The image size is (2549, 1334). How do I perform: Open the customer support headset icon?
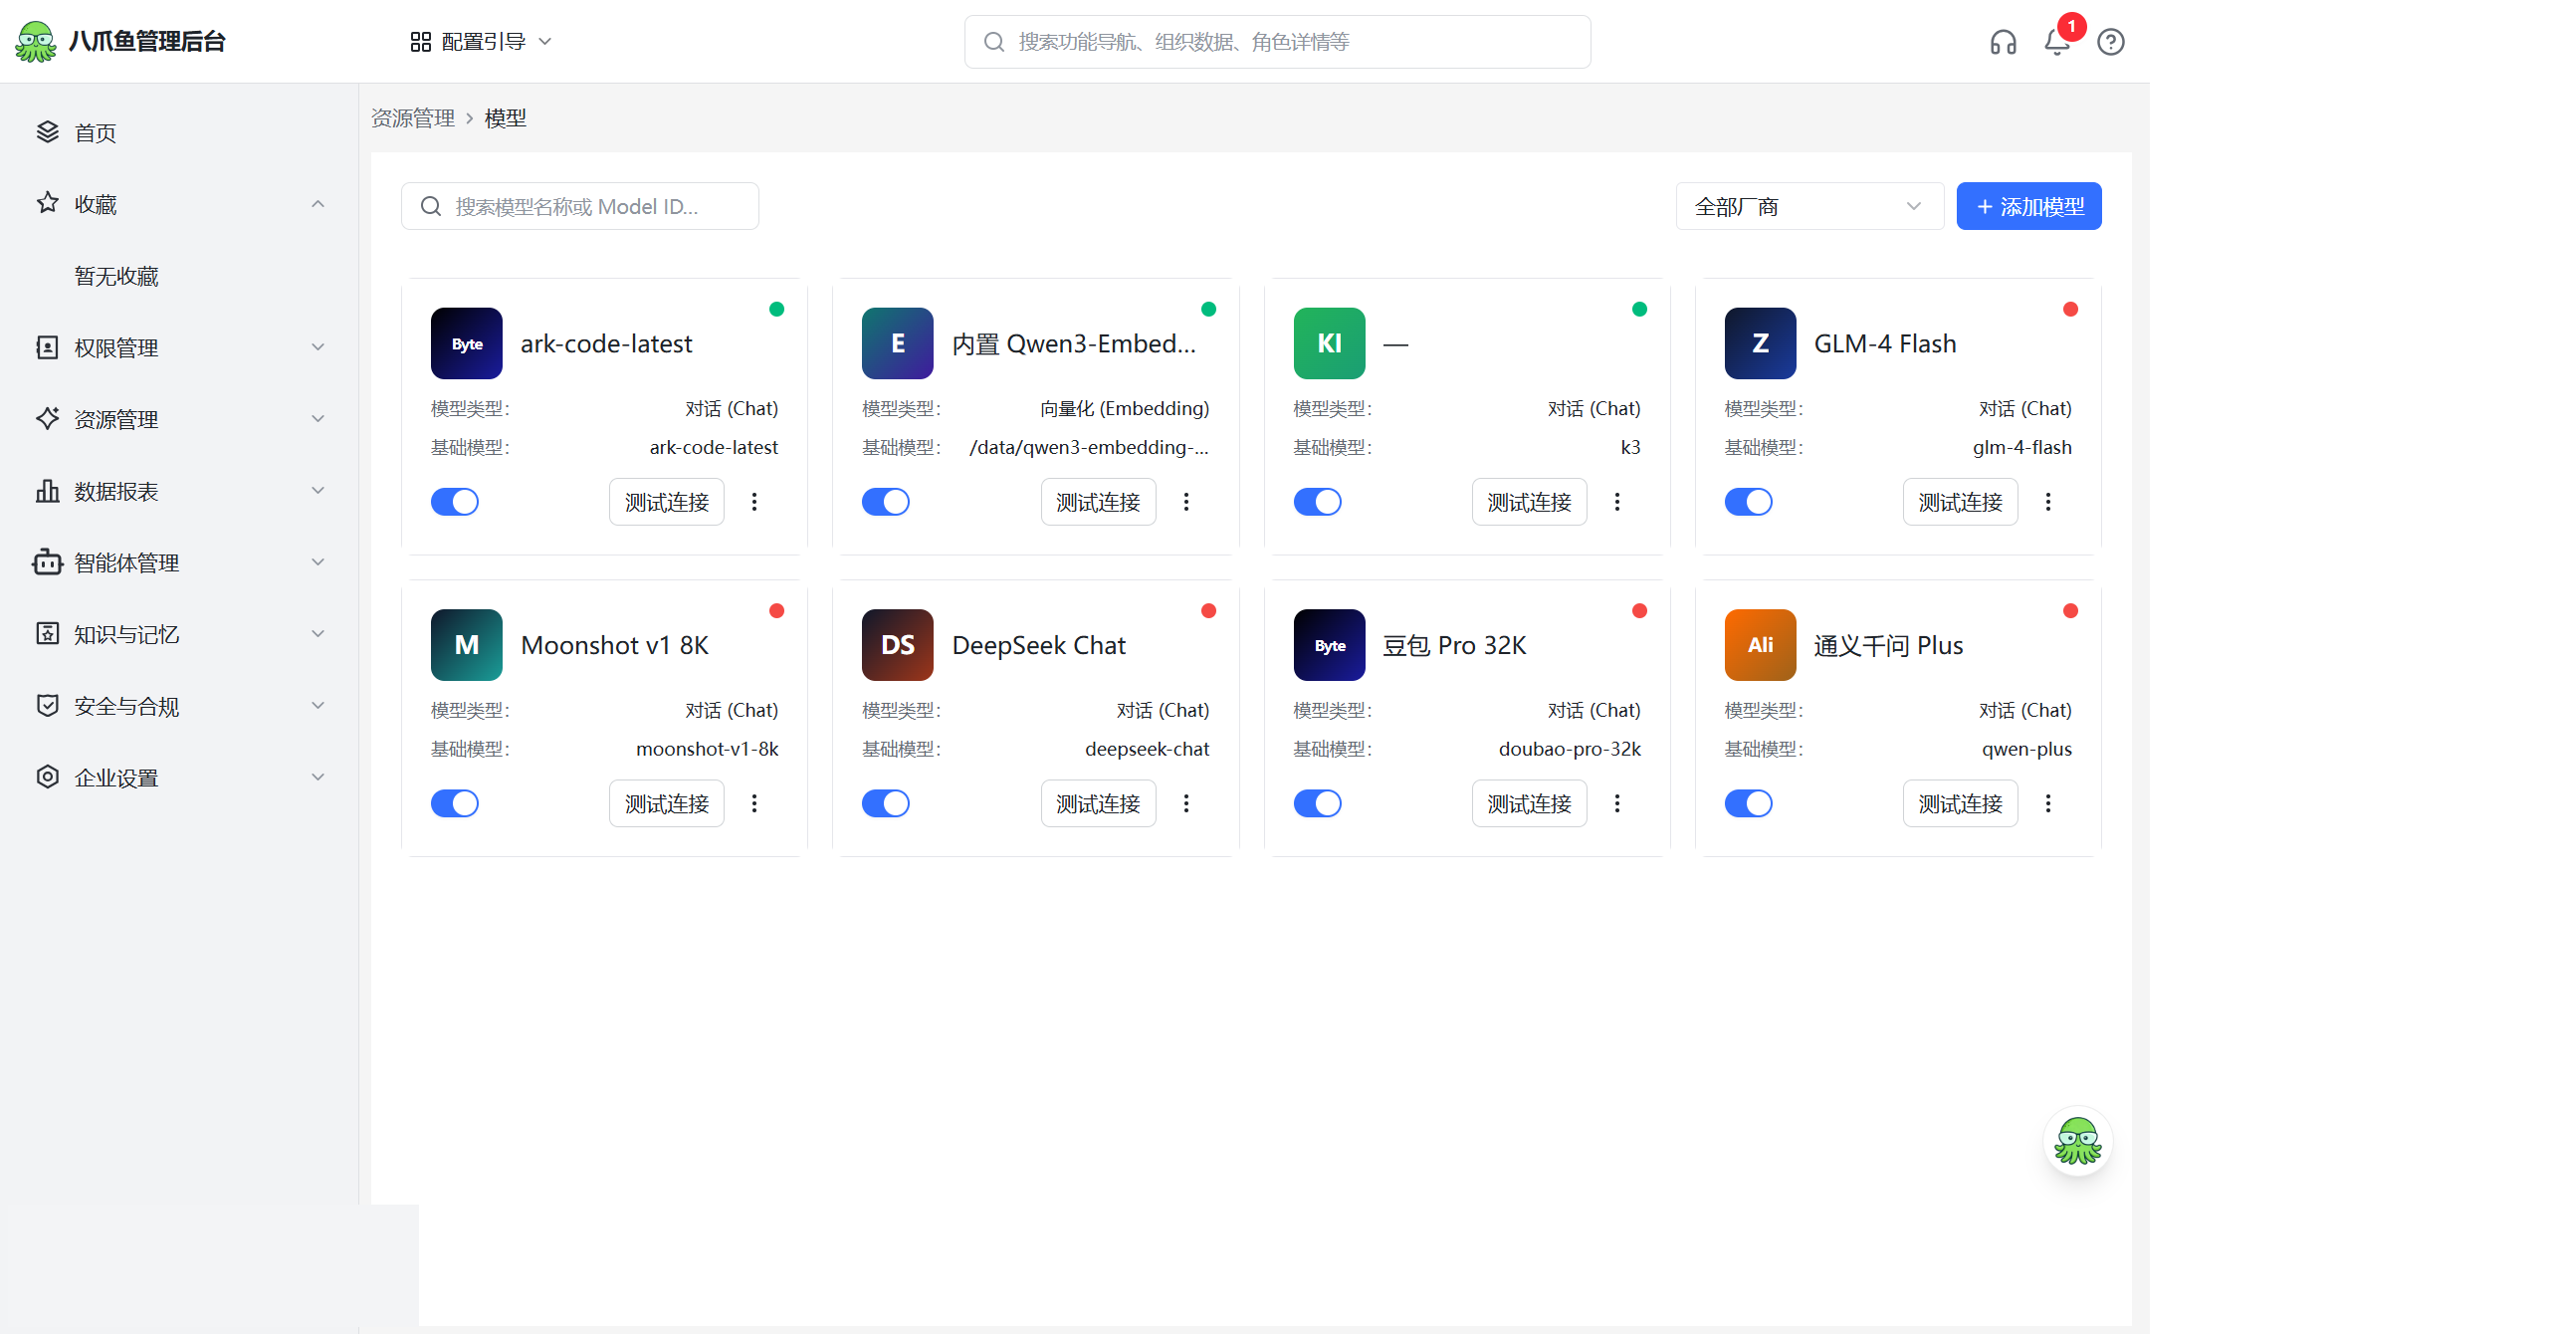pos(2004,42)
